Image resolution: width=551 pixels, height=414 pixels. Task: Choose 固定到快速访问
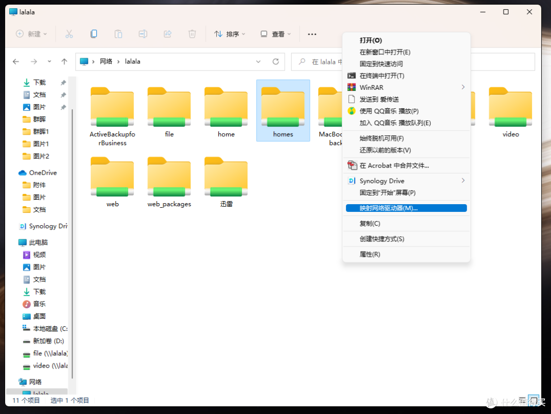pos(406,64)
